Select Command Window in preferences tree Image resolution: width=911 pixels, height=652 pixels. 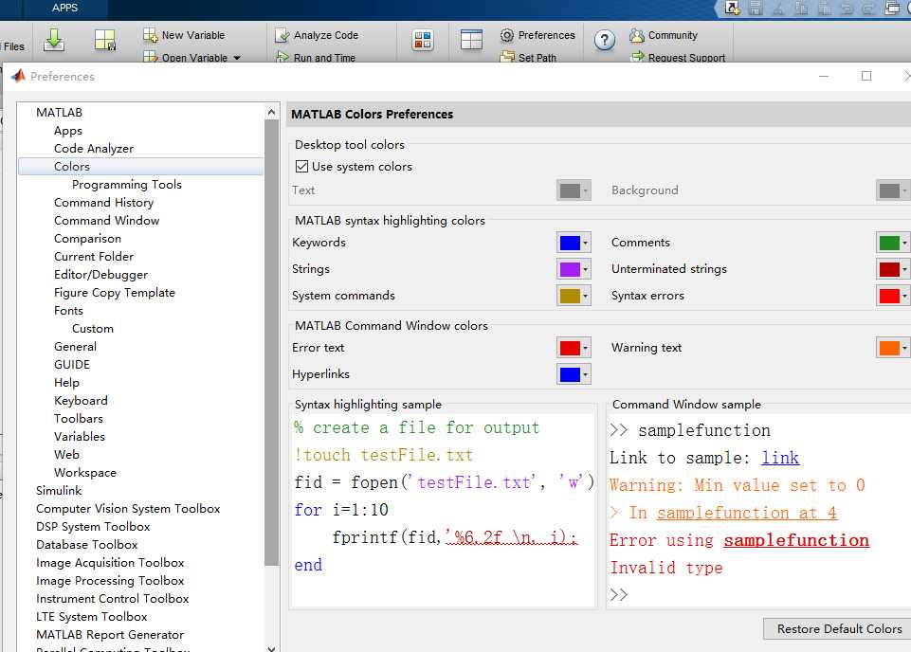pos(106,221)
